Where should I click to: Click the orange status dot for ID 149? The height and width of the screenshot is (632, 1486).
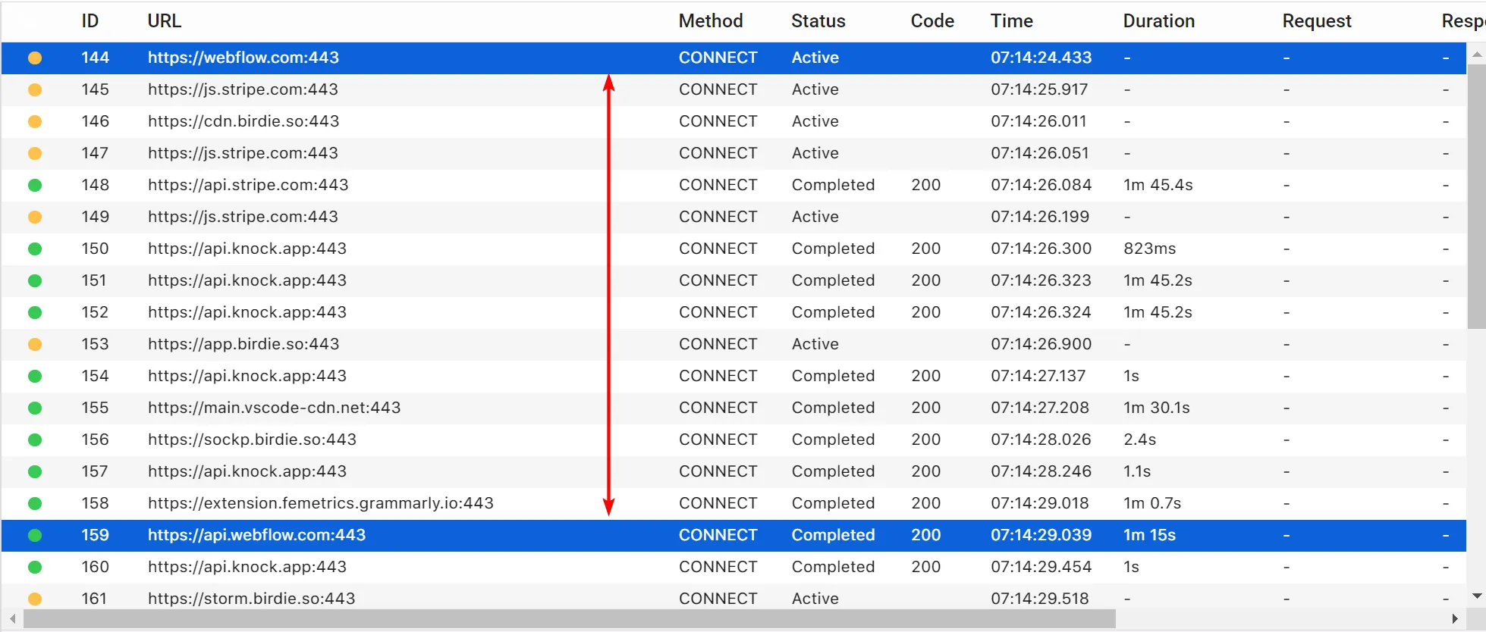coord(35,217)
